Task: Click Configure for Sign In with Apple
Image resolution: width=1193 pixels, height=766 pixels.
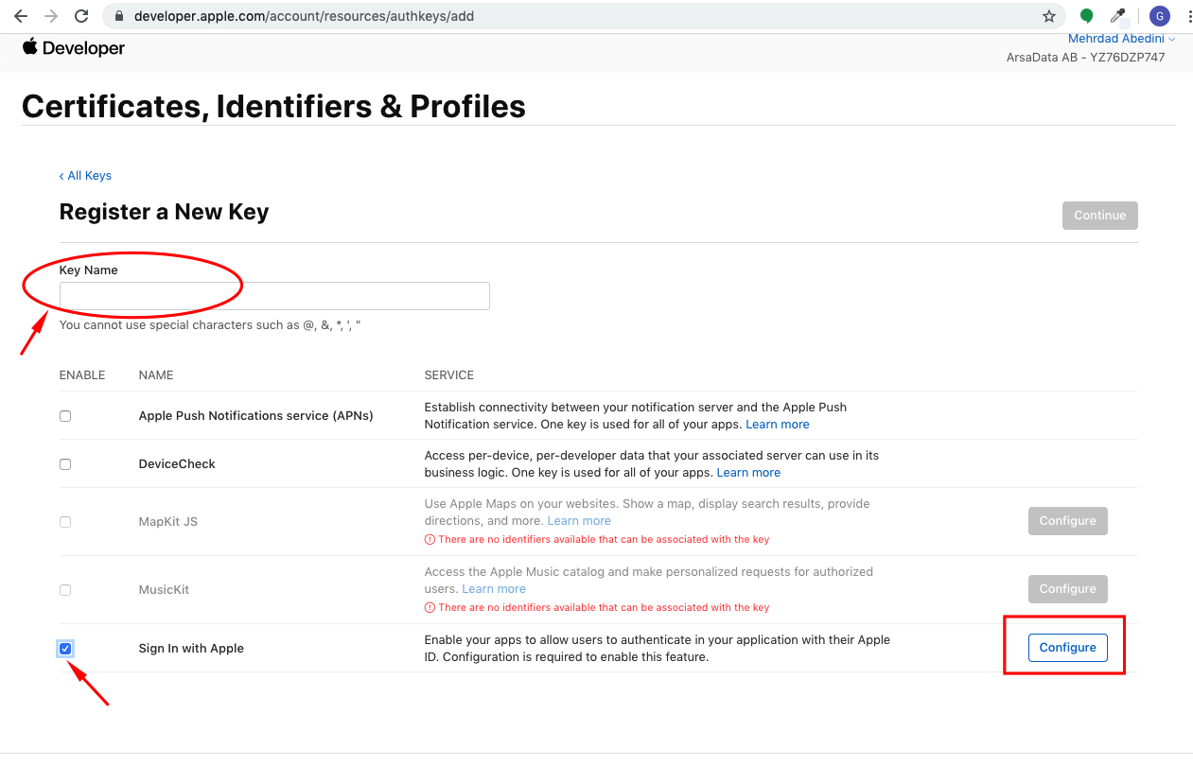Action: click(x=1067, y=648)
